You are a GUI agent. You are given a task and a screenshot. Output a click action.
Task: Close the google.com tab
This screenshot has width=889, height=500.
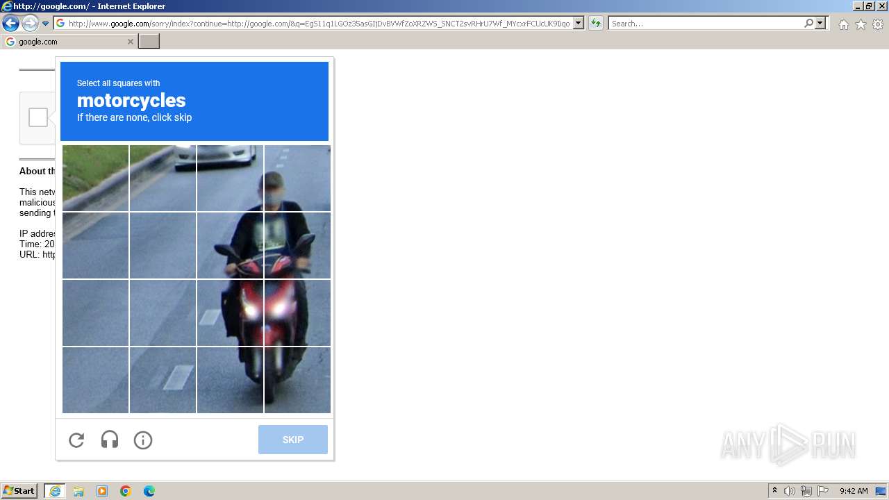130,42
